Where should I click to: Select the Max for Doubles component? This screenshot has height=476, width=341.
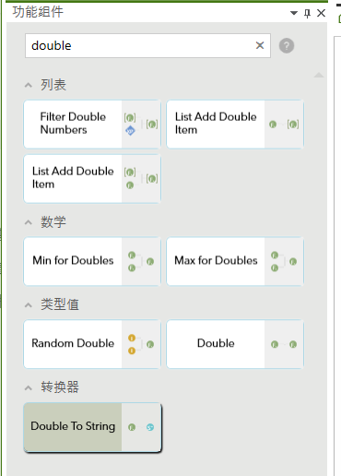coord(235,261)
